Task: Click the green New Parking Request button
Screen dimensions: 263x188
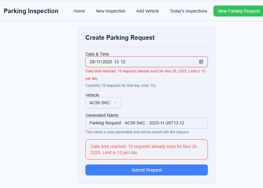Action: coord(239,11)
